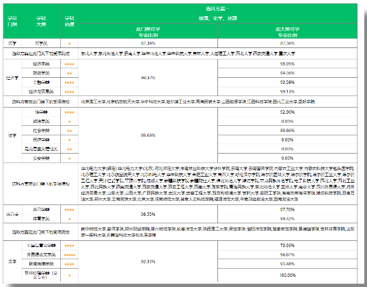The width and height of the screenshot is (367, 287).
Task: Click the heat flames for 财政学类
Action: [69, 74]
